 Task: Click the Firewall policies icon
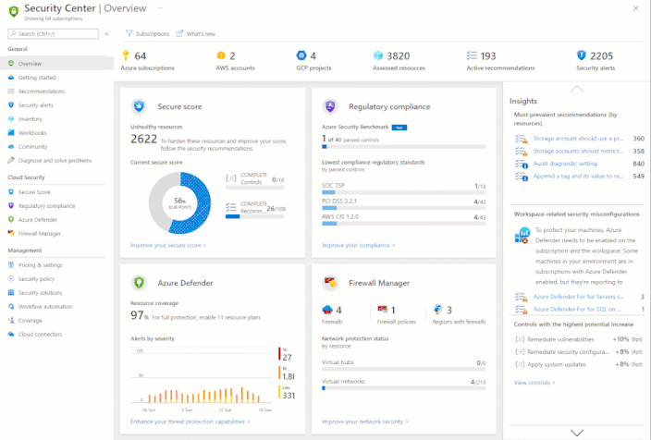pyautogui.click(x=383, y=310)
